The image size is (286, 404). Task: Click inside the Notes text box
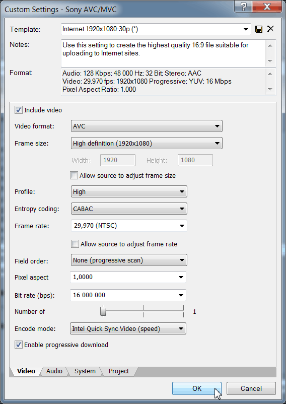(163, 53)
